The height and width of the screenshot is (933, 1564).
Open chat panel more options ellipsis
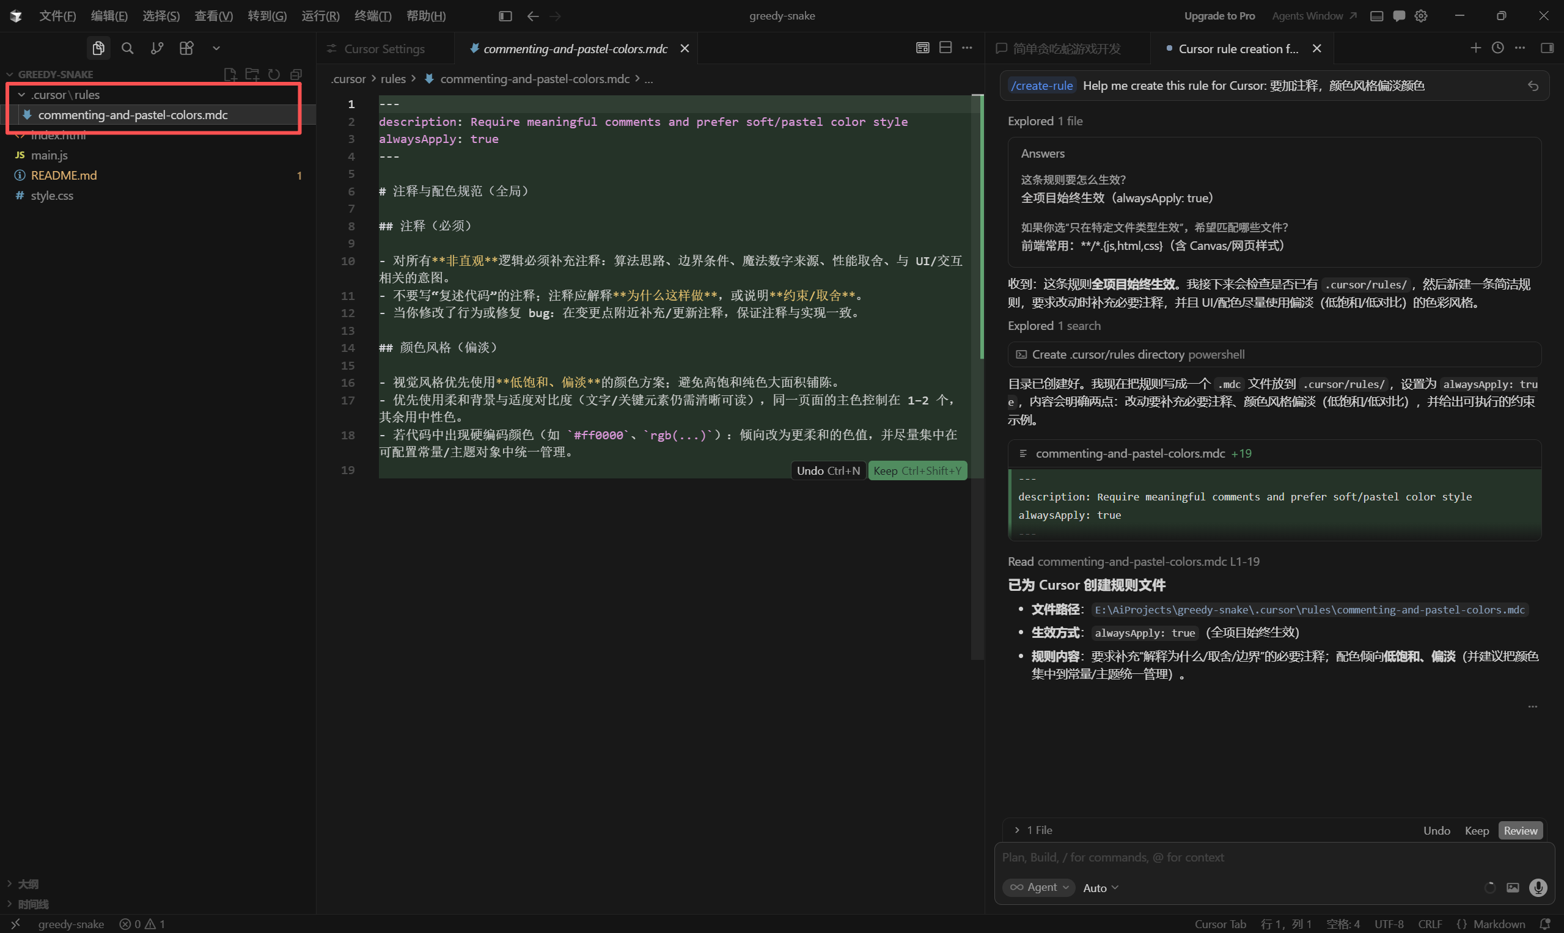tap(1520, 48)
